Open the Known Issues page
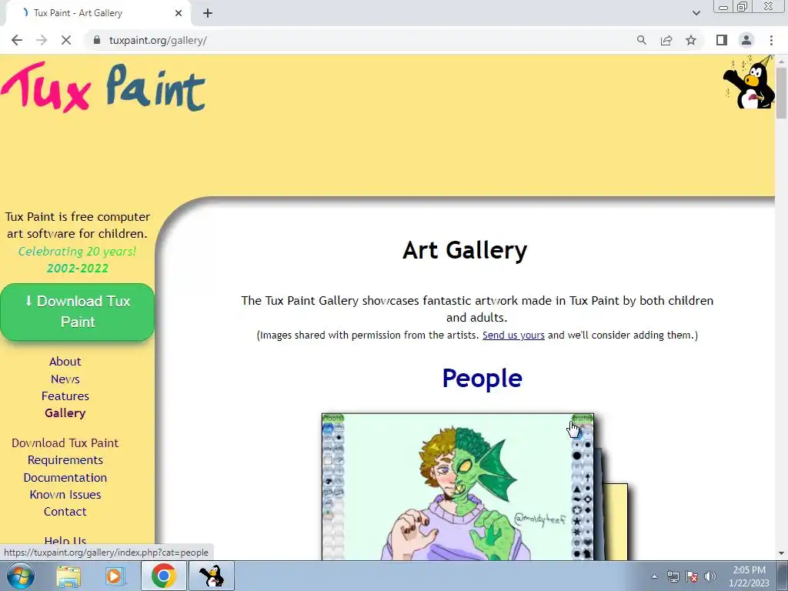The width and height of the screenshot is (788, 591). point(65,495)
